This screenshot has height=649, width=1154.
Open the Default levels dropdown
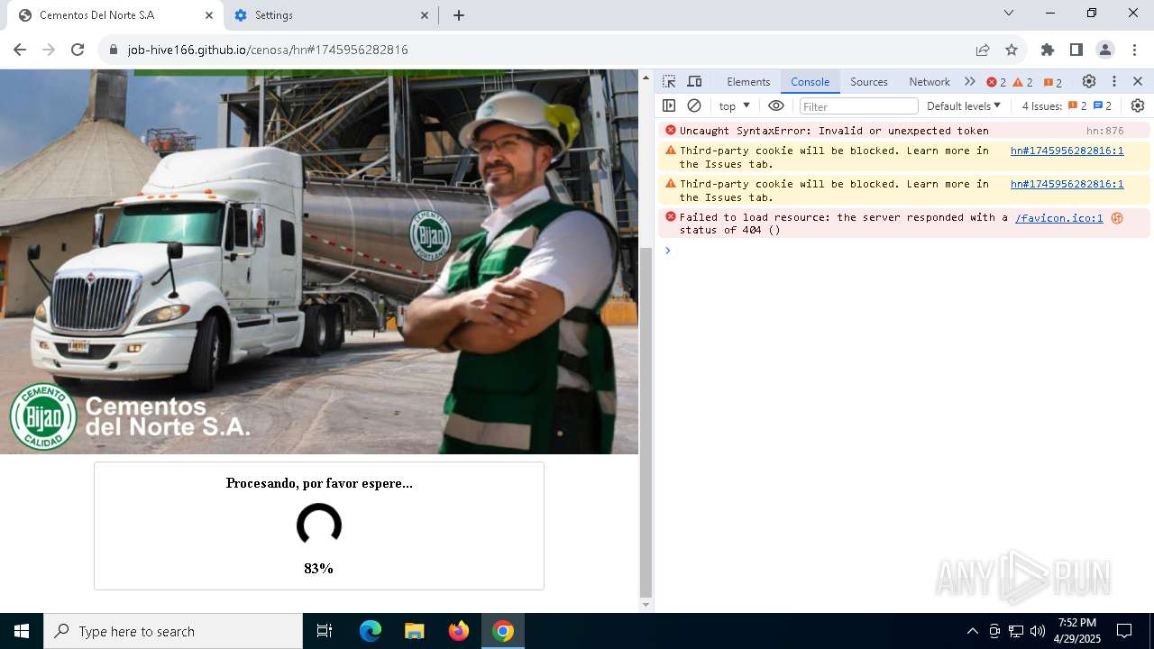pyautogui.click(x=964, y=105)
